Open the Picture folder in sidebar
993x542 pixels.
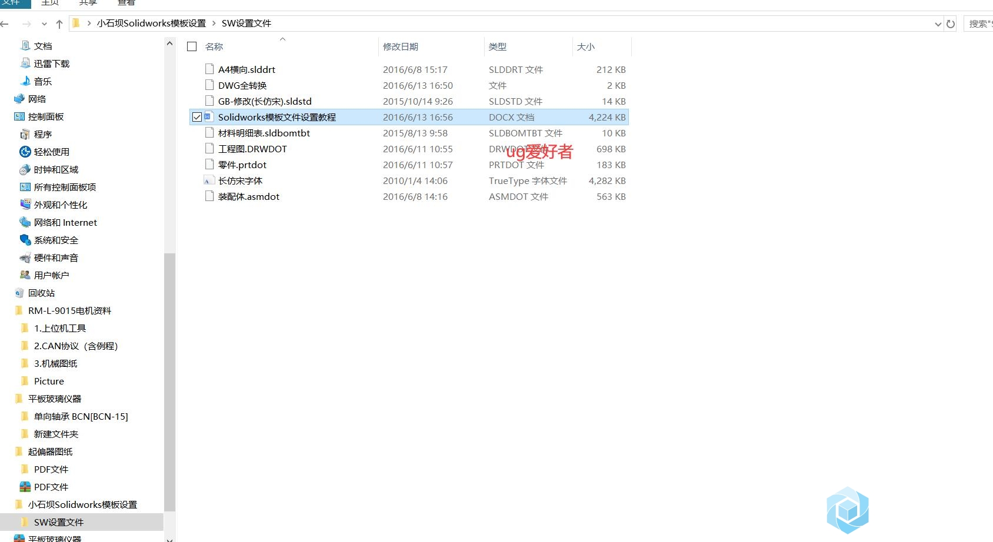click(49, 381)
